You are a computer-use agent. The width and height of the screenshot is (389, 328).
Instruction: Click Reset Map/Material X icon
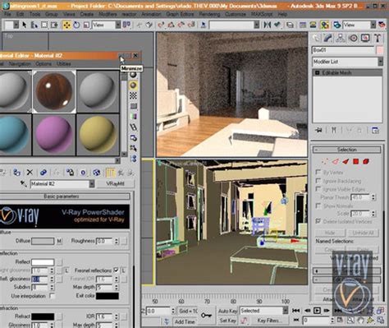[x=30, y=173]
